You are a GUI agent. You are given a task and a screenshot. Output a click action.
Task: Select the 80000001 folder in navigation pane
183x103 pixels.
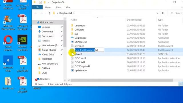47,59
